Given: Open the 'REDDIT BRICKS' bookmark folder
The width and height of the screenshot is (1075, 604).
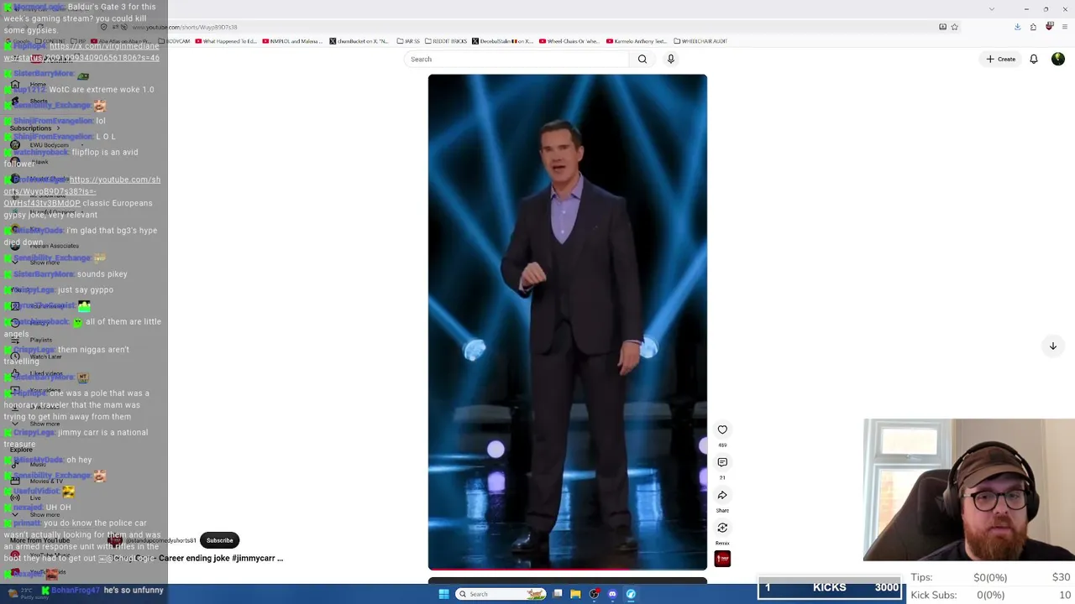Looking at the screenshot, I should 445,41.
